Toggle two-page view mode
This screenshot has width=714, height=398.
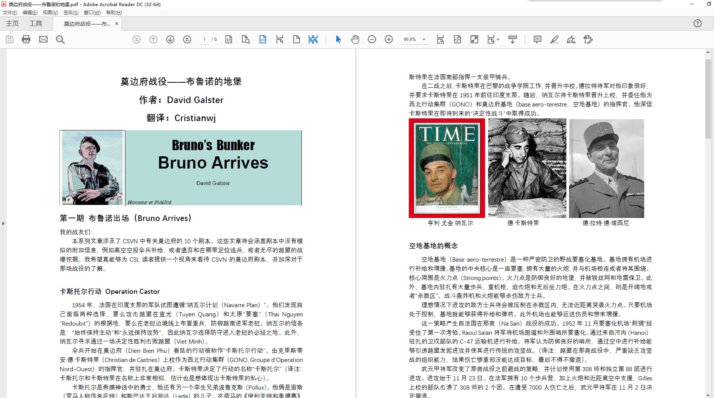point(313,39)
